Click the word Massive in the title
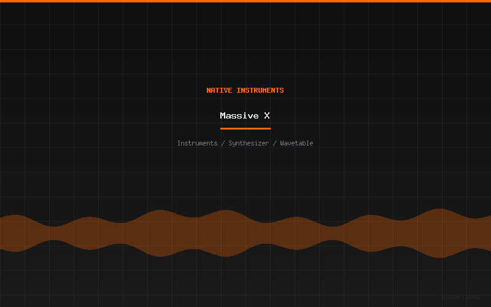491x307 pixels. pyautogui.click(x=239, y=115)
